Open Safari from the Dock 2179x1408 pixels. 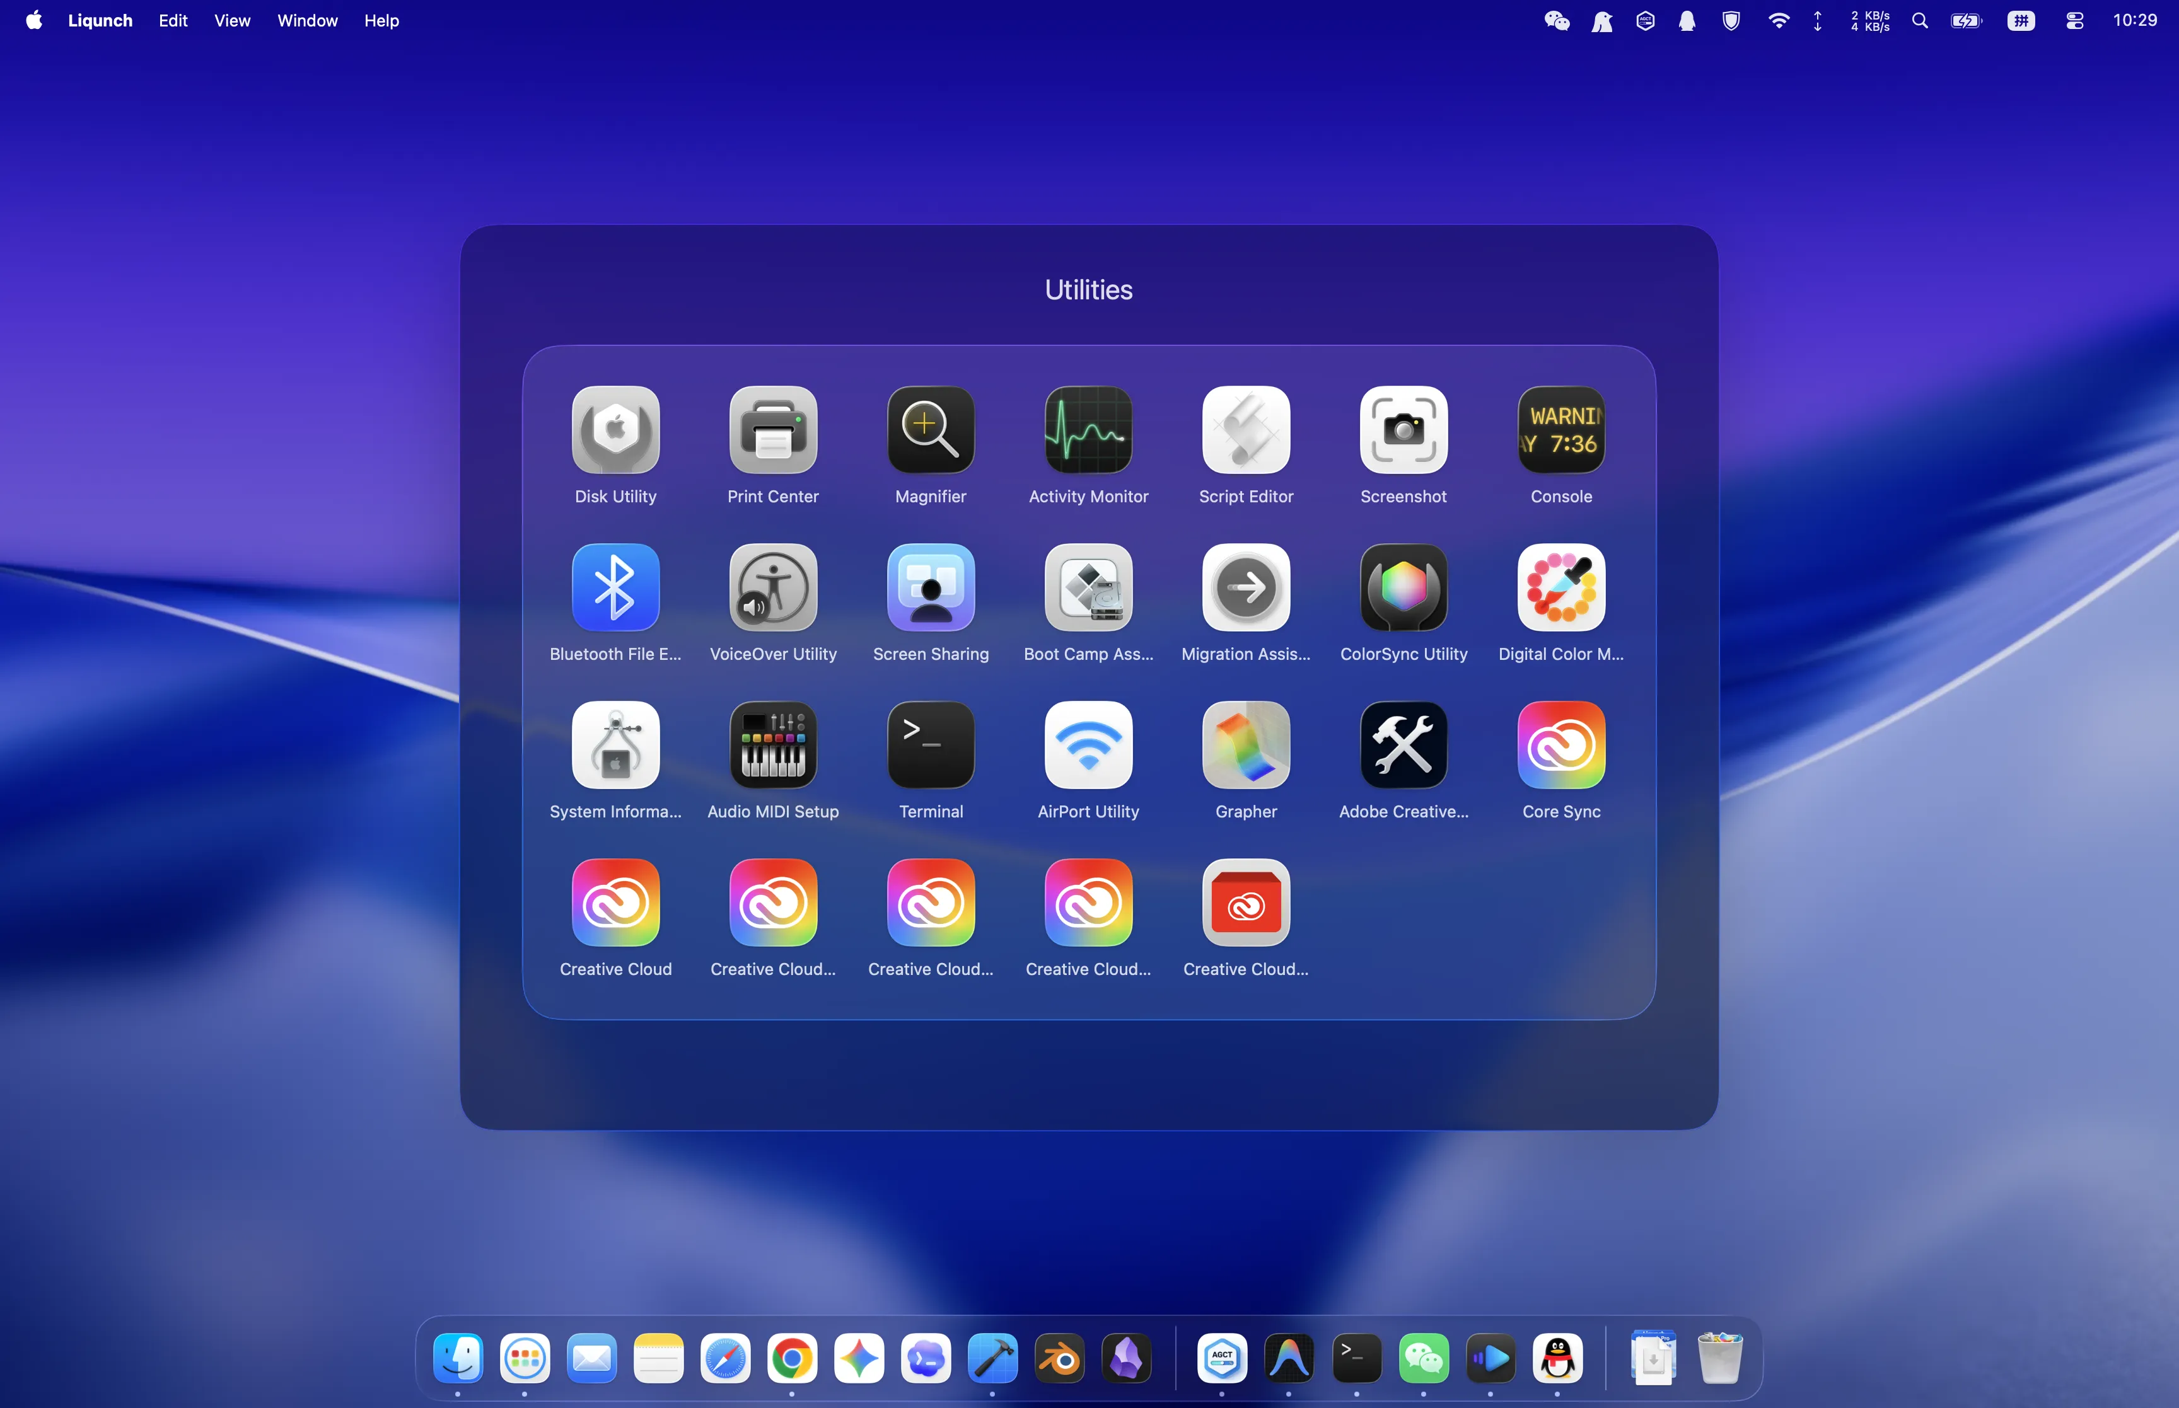tap(725, 1358)
